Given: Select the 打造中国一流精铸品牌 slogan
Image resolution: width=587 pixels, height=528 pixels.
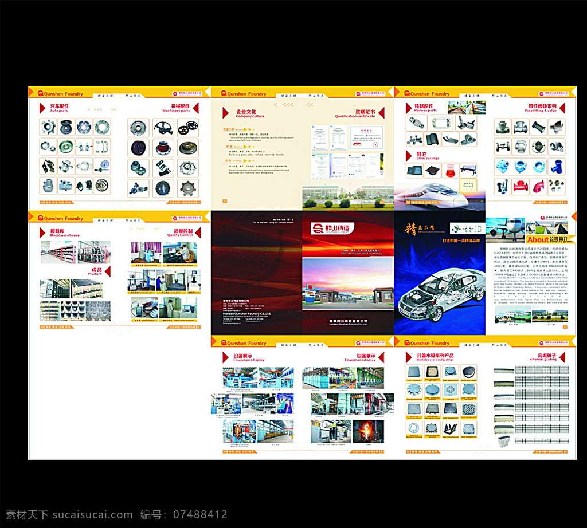Looking at the screenshot, I should pyautogui.click(x=461, y=241).
